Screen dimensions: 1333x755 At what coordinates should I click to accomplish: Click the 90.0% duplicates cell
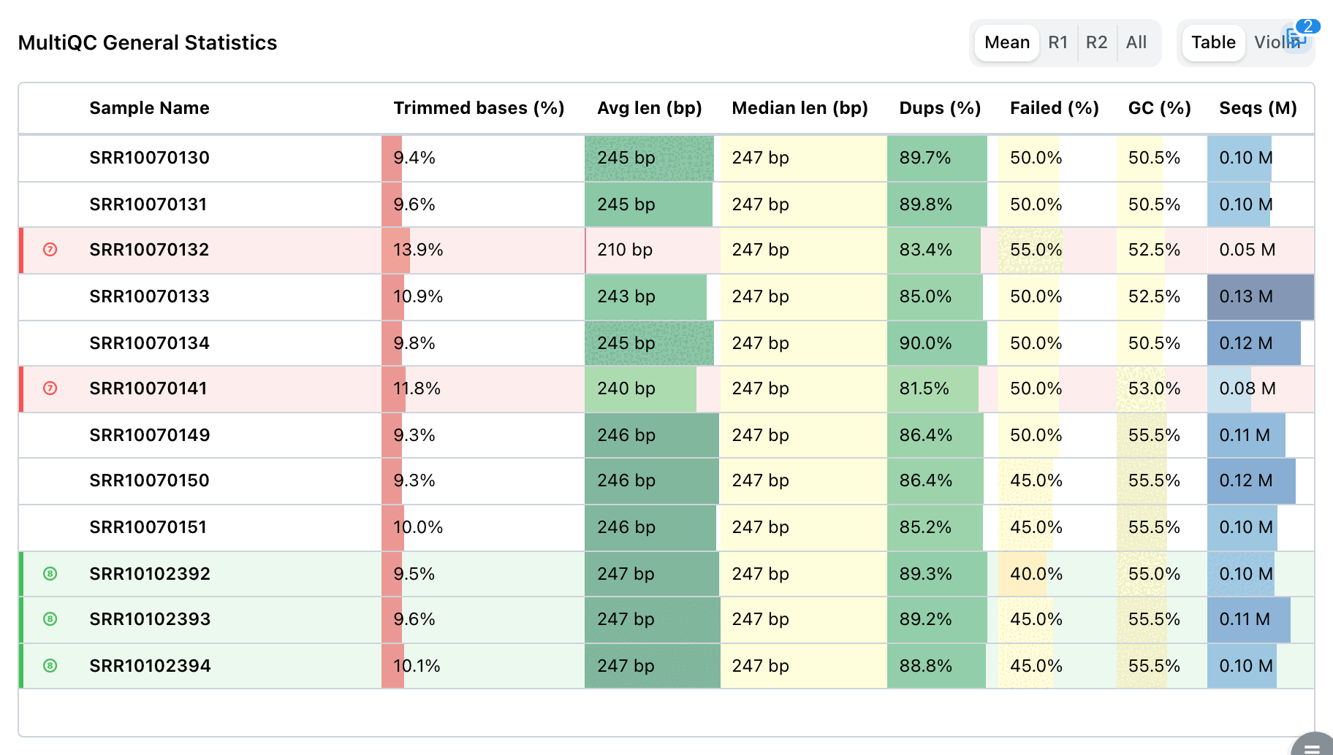(x=943, y=343)
